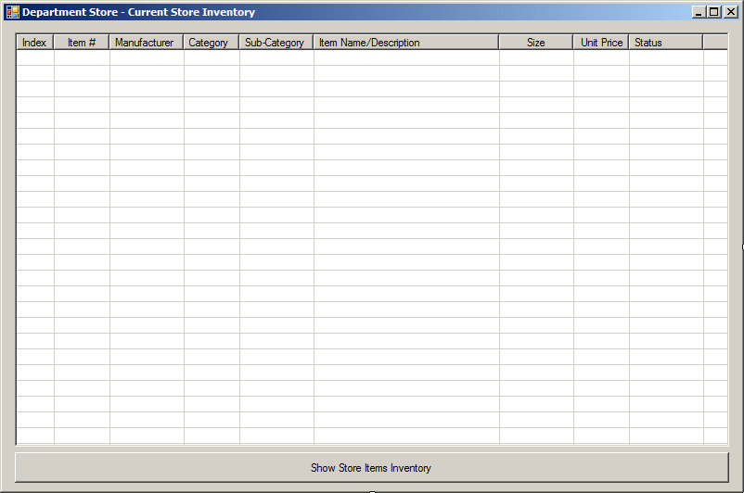Click the Manufacturer column header
The height and width of the screenshot is (493, 744).
[x=147, y=43]
